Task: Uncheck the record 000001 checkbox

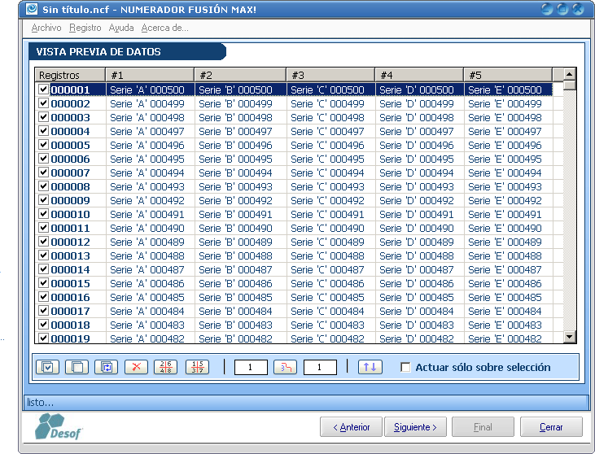Action: 43,89
